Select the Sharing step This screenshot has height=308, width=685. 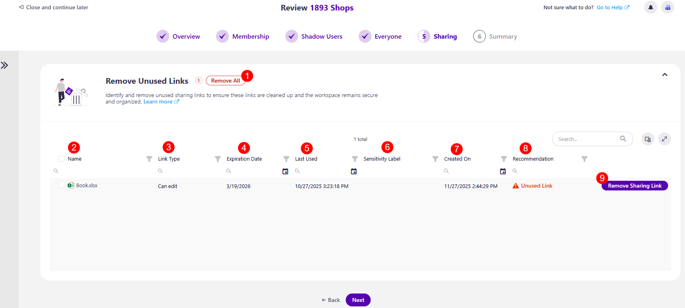tap(437, 36)
